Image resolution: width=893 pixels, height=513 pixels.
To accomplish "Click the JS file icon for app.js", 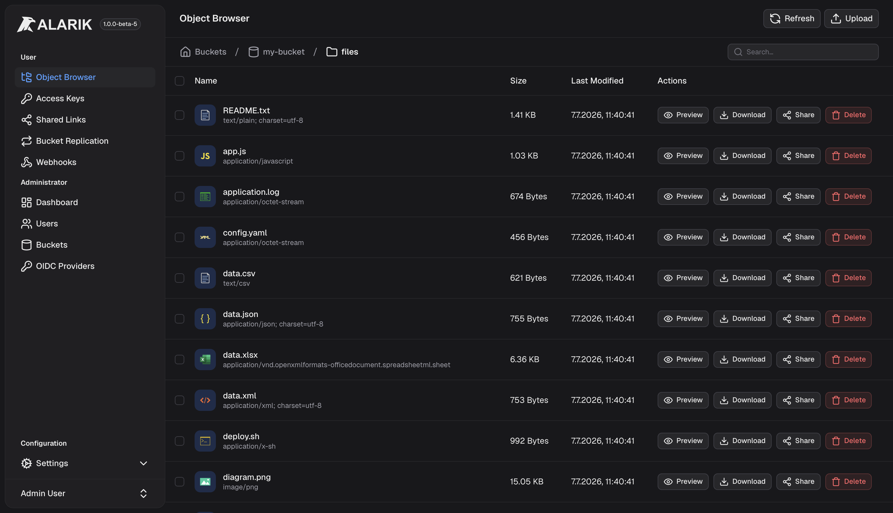I will point(205,156).
